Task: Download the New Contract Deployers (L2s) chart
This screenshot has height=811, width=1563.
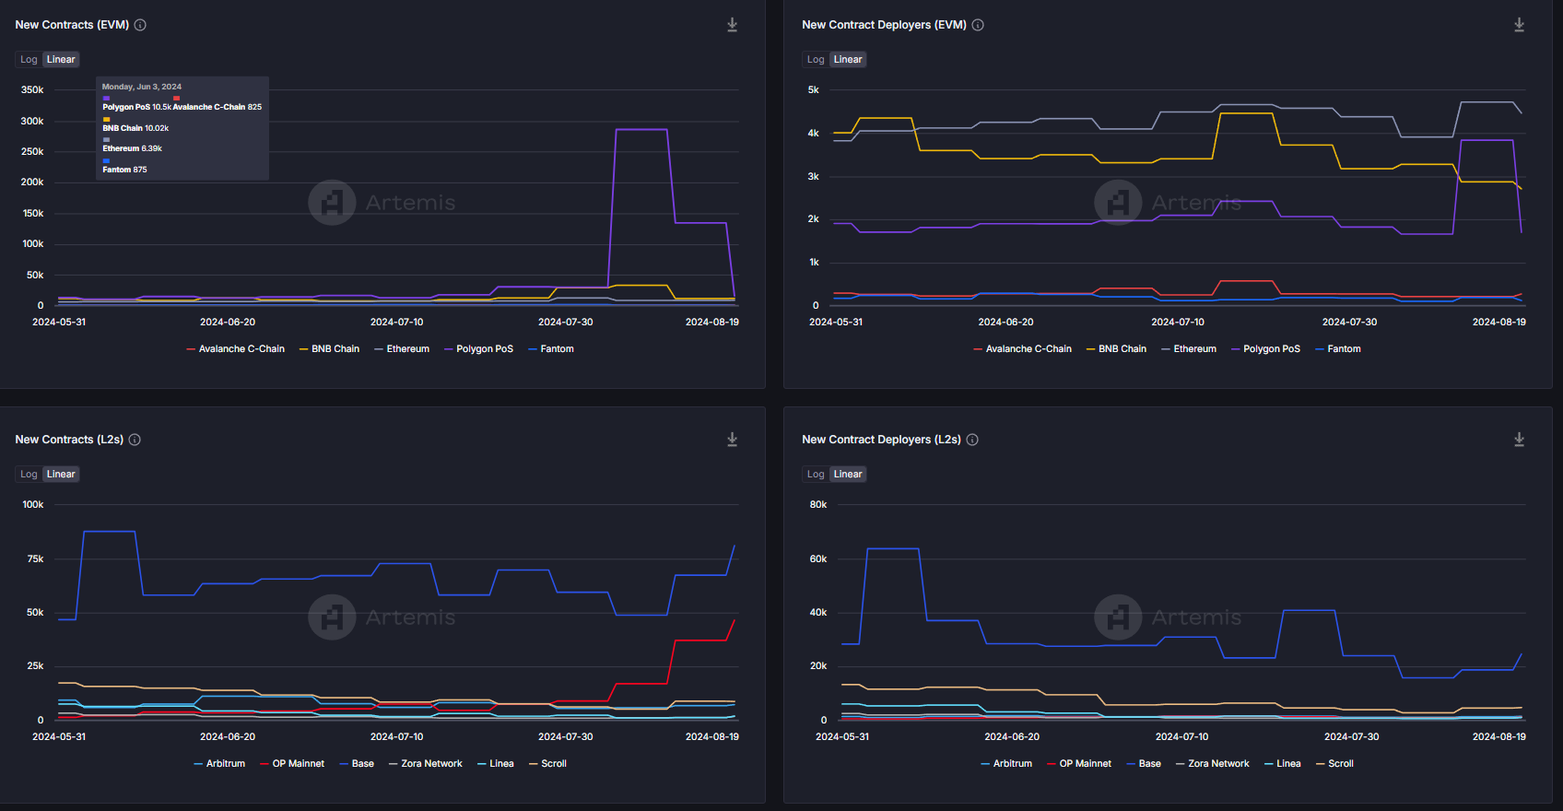Action: 1519,440
